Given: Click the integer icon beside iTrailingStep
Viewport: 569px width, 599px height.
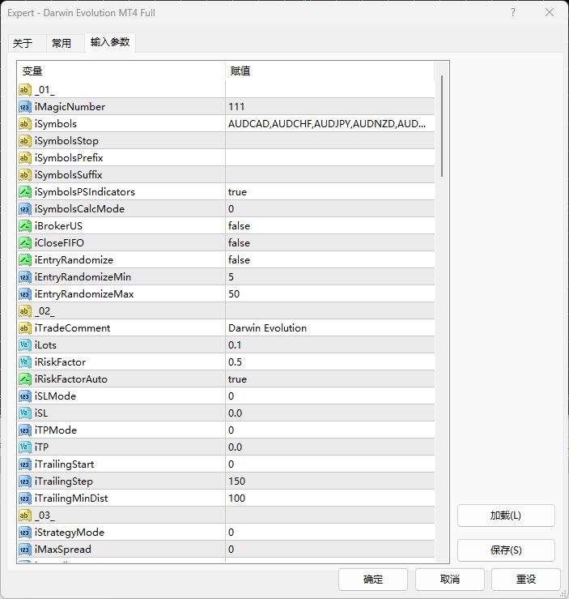Looking at the screenshot, I should tap(25, 481).
